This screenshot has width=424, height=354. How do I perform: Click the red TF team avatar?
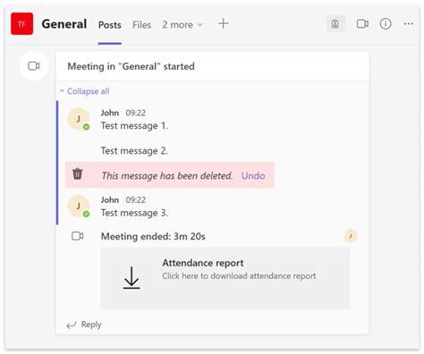pyautogui.click(x=21, y=24)
